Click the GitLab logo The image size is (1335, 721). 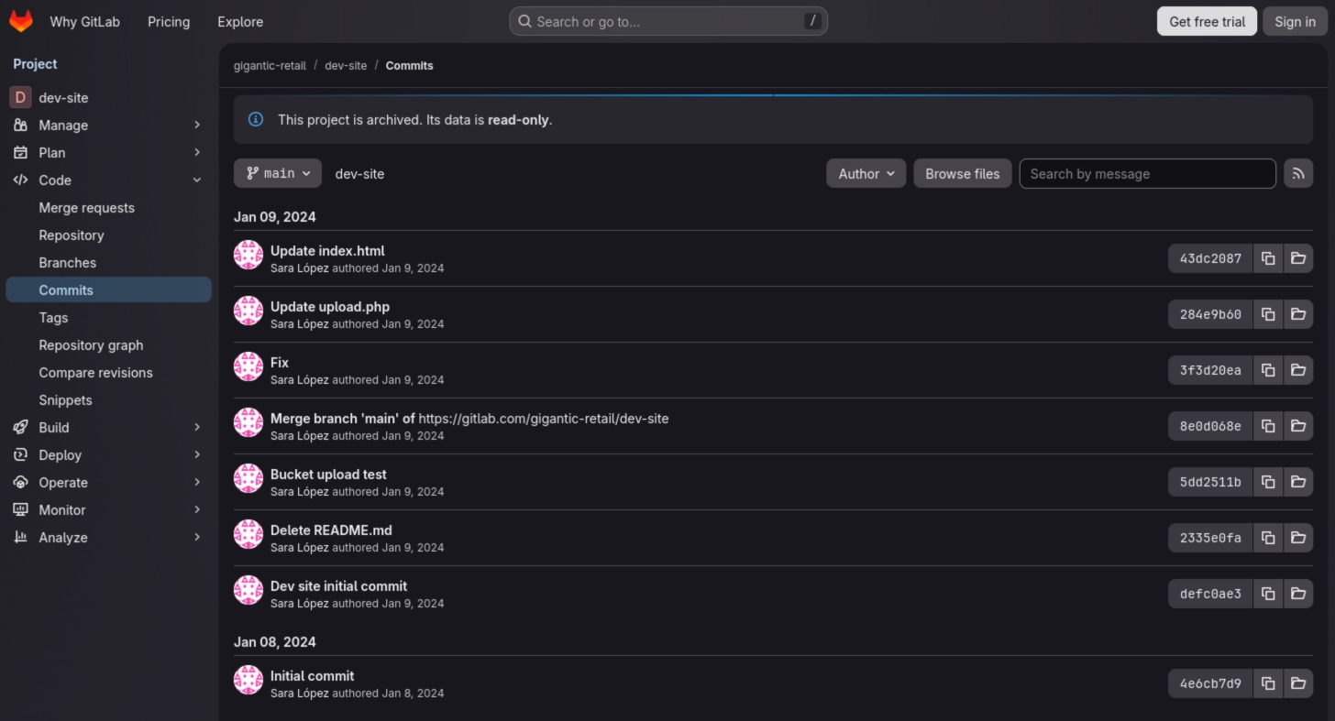tap(20, 21)
